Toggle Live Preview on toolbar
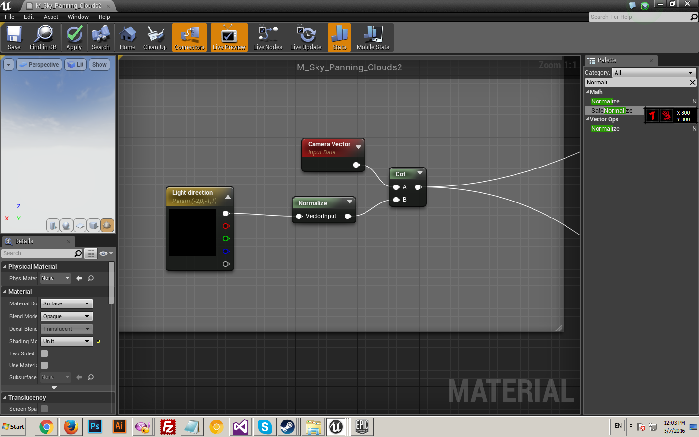 [229, 38]
